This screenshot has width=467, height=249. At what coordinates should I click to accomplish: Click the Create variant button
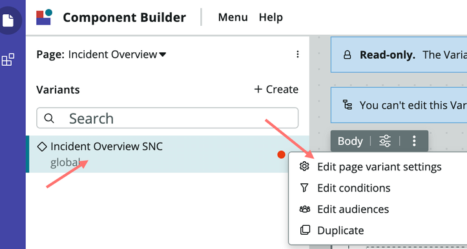click(276, 89)
